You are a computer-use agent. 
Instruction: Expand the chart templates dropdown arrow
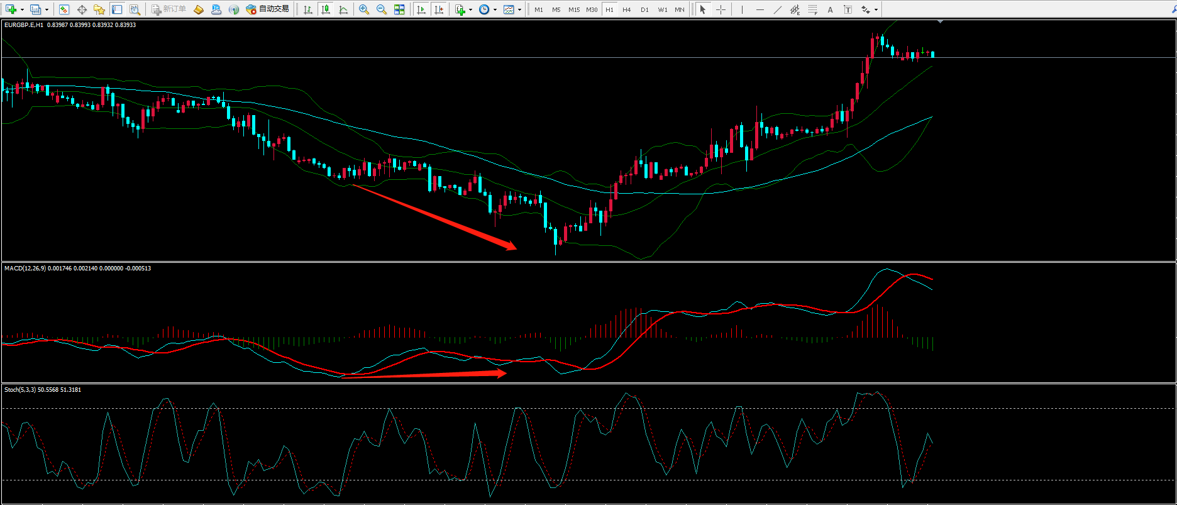[x=519, y=9]
